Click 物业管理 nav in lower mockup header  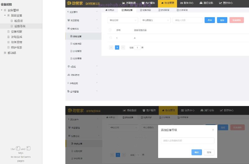[168, 110]
